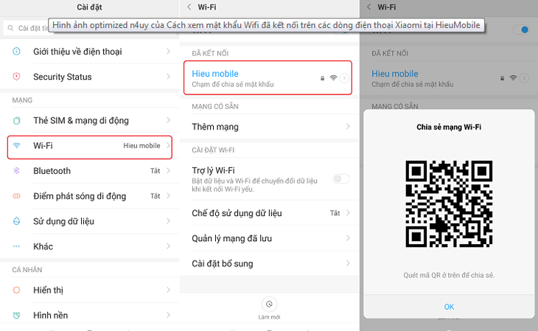Open Hiển thị settings

pyautogui.click(x=90, y=290)
